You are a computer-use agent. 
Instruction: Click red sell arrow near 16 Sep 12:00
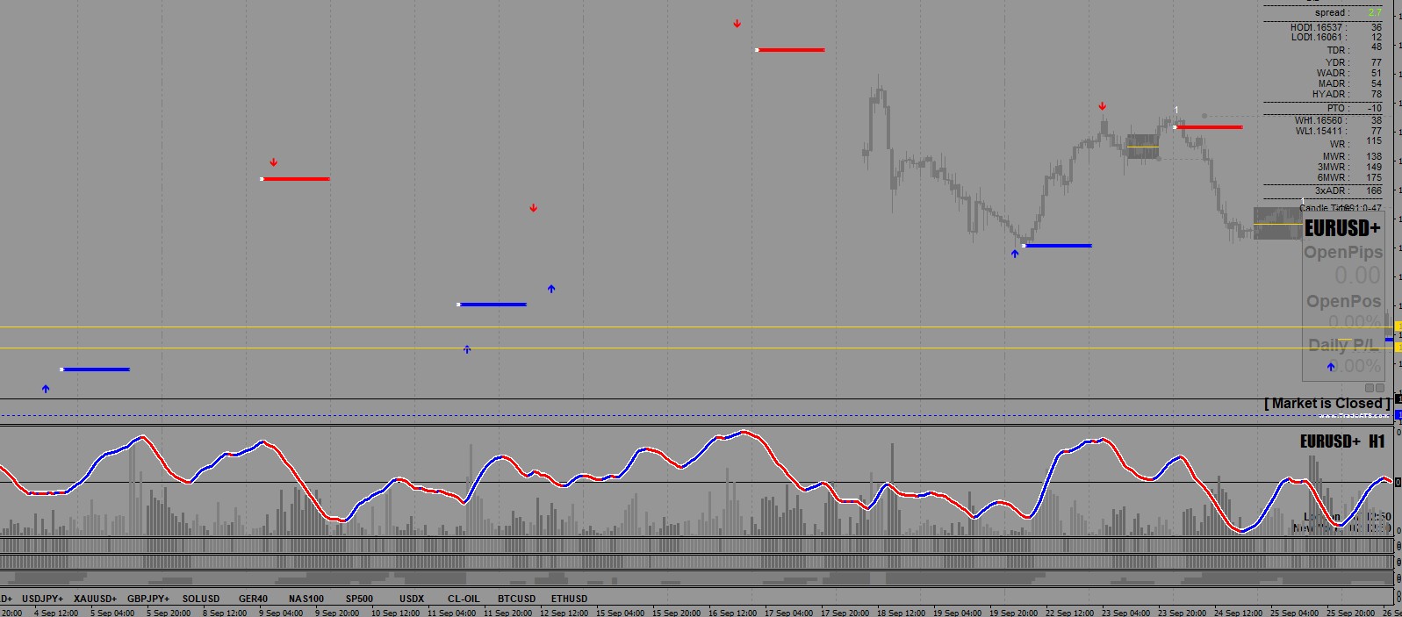(737, 24)
